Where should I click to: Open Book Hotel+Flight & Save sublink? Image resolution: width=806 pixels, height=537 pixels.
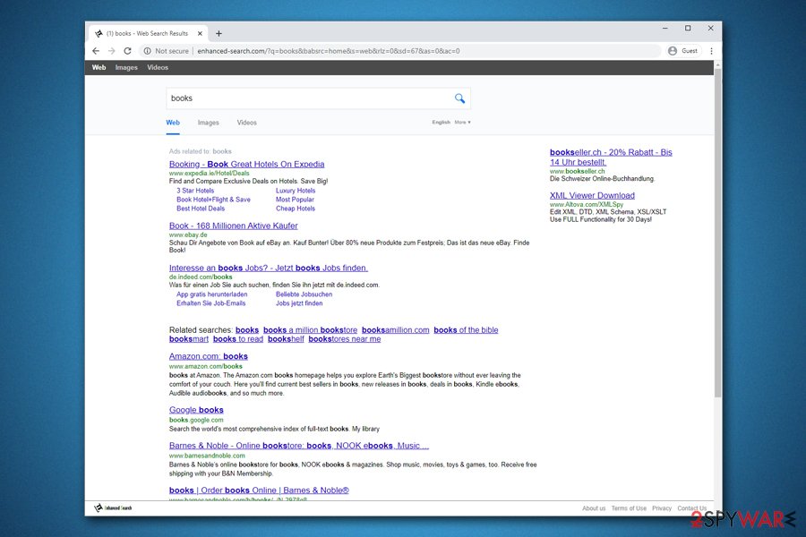pyautogui.click(x=213, y=200)
